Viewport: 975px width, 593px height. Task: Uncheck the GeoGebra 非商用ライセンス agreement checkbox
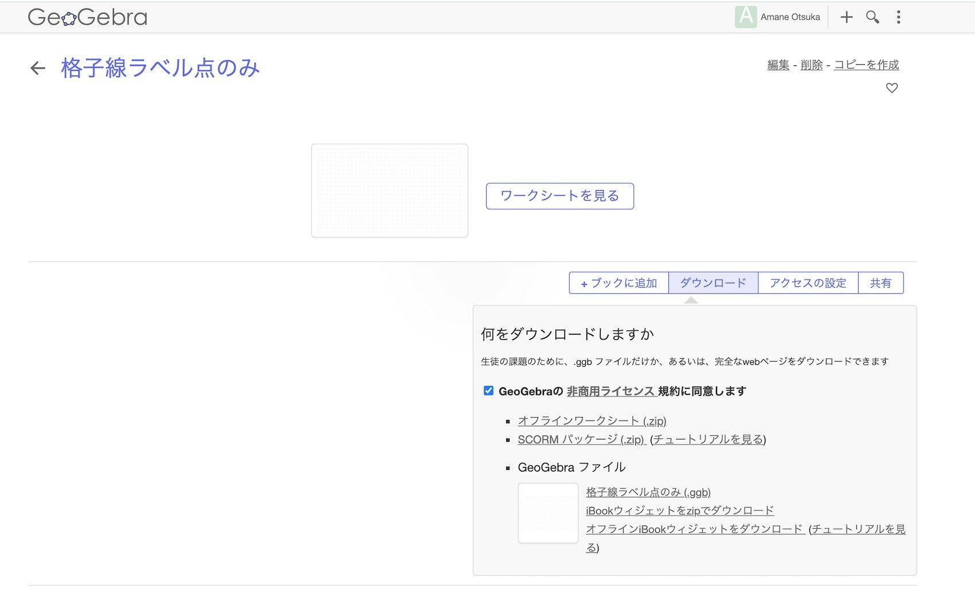(488, 390)
